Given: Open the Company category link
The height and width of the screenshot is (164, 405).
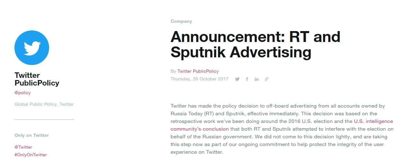Looking at the screenshot, I should (x=181, y=21).
